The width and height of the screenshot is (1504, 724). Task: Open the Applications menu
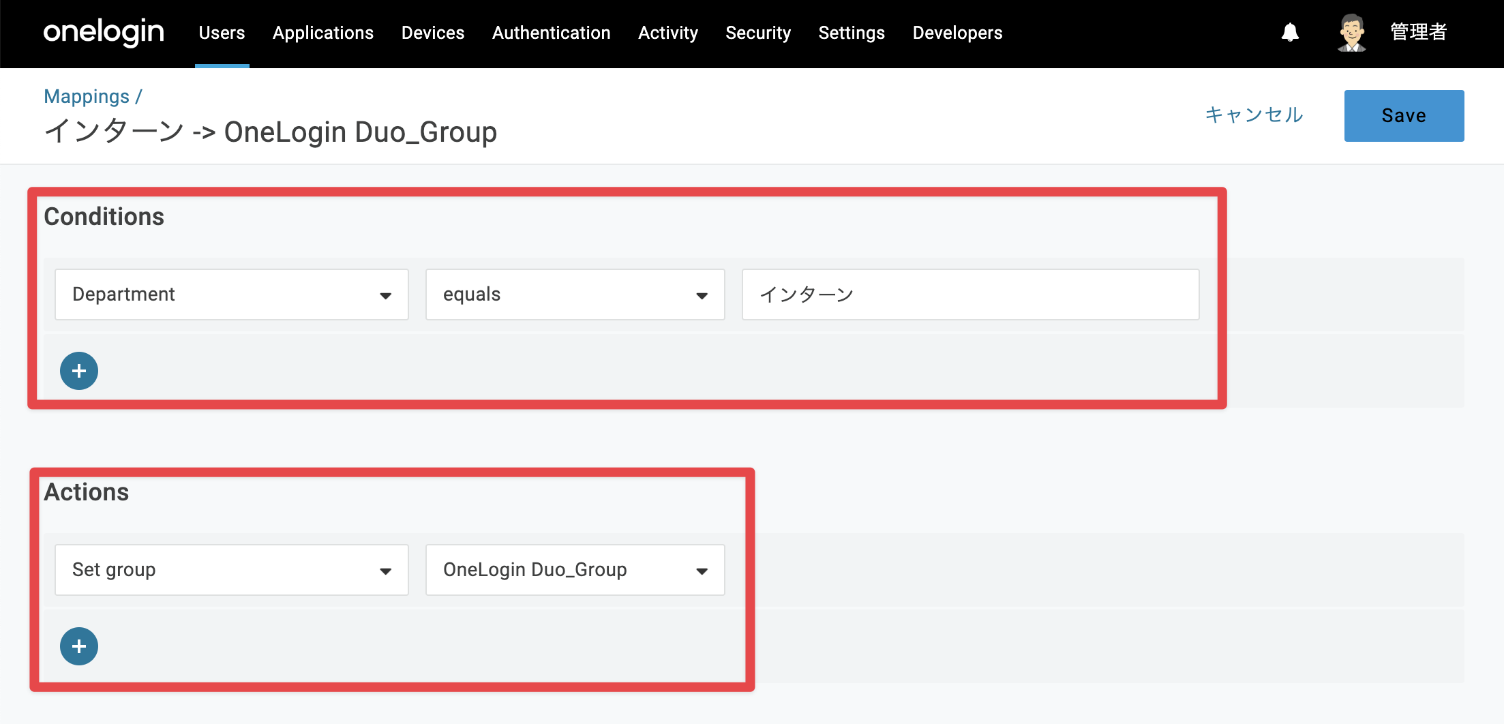coord(323,33)
